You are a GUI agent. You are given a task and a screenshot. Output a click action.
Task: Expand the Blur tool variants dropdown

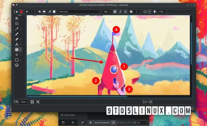21,55
